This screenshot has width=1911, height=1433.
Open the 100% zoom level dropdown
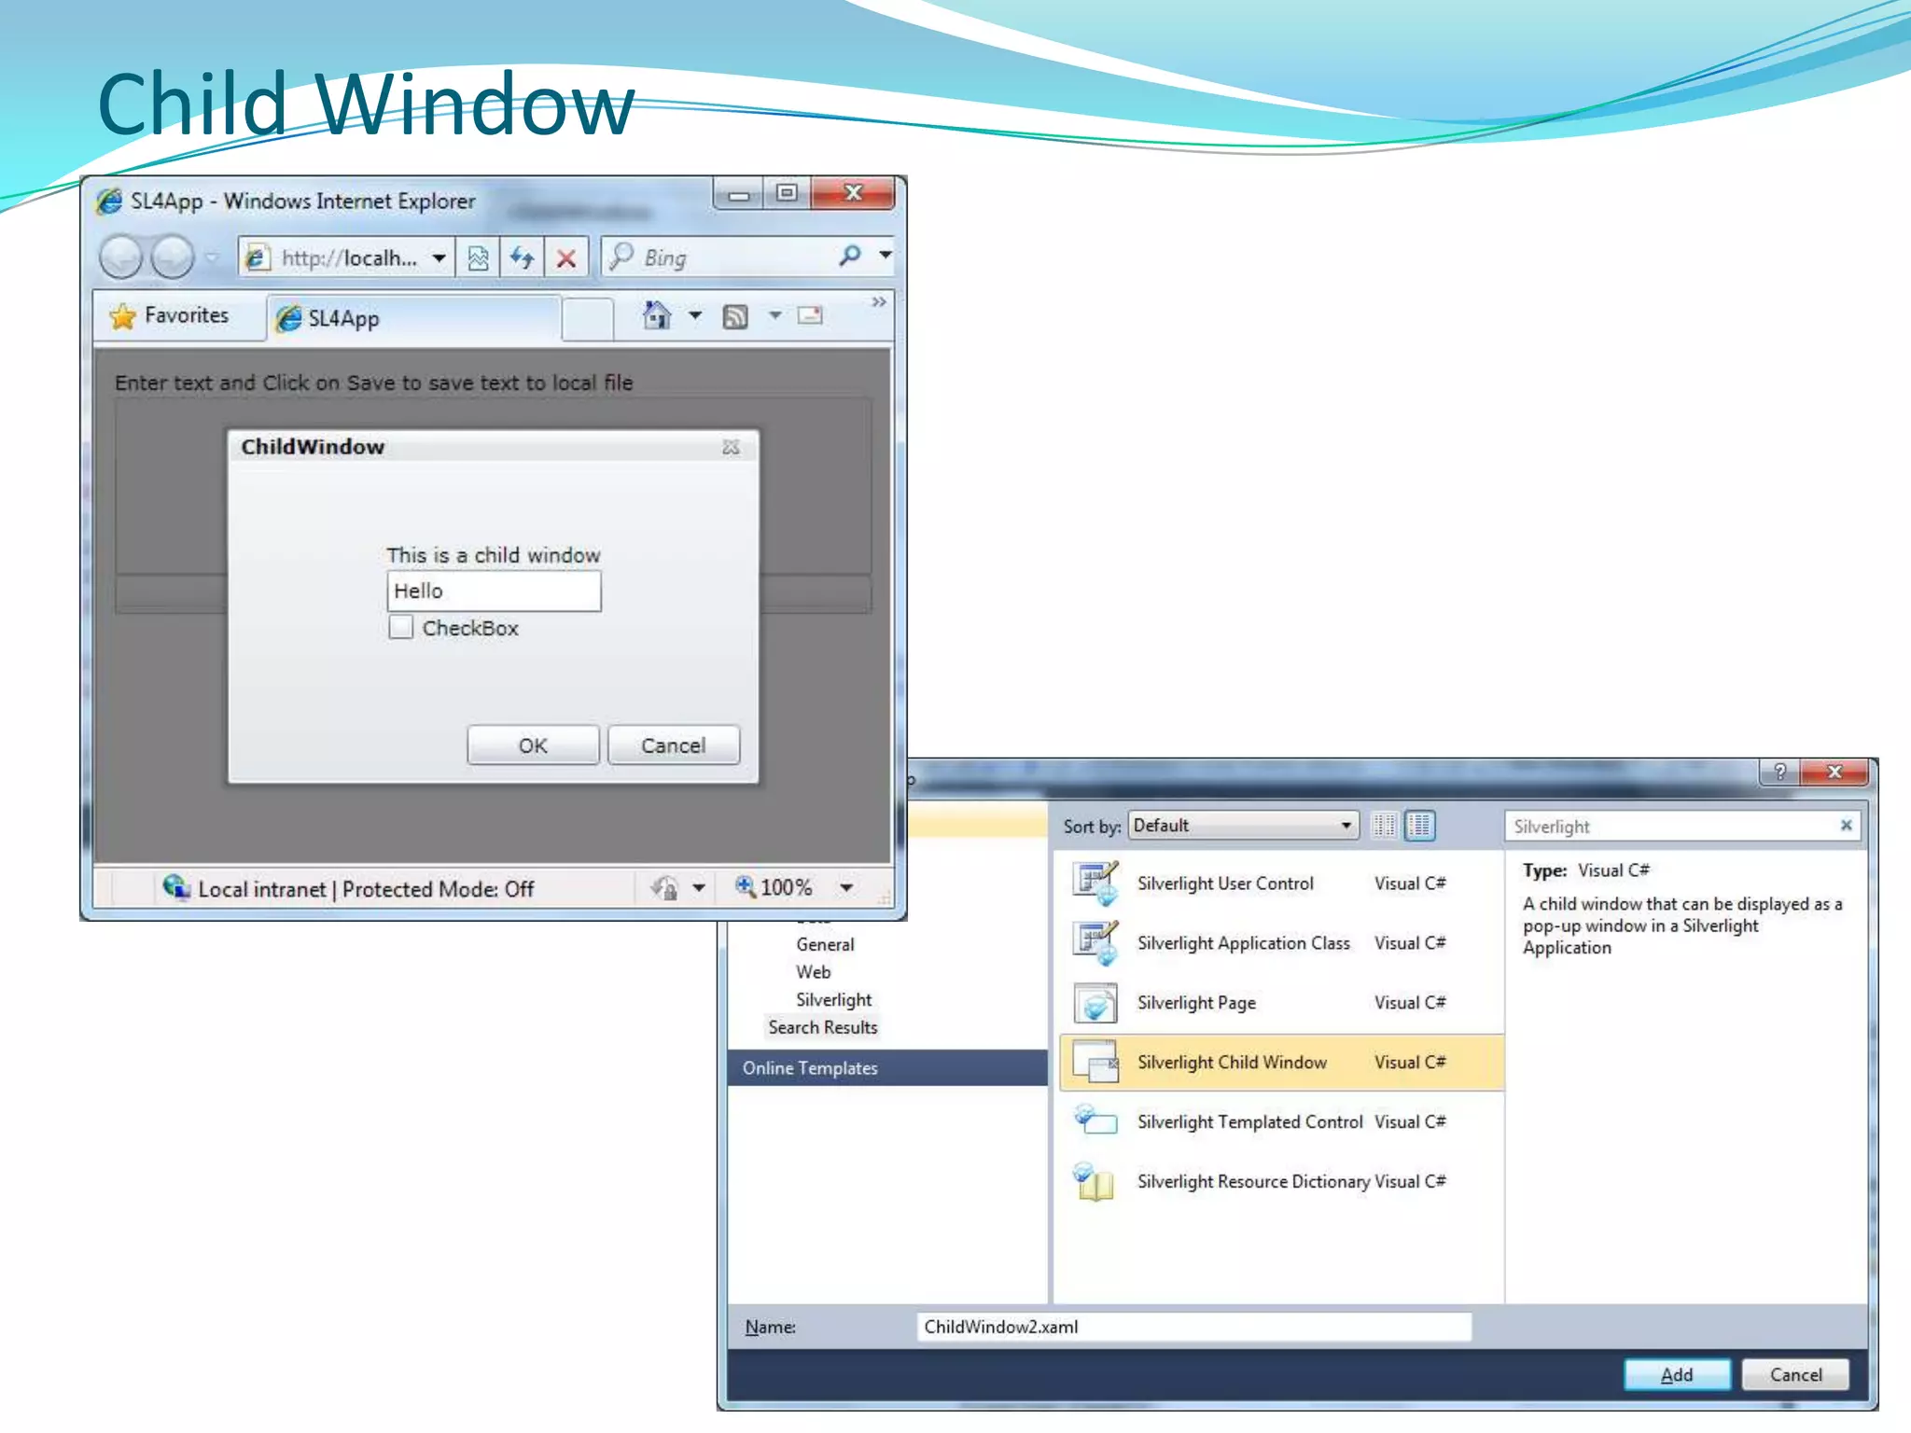coord(846,887)
